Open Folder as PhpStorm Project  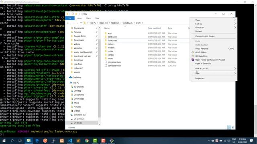210,60
